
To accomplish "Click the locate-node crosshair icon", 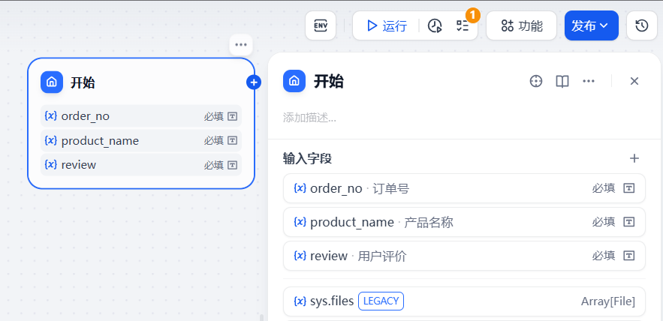I will [x=535, y=81].
